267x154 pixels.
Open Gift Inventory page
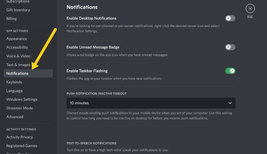18,10
